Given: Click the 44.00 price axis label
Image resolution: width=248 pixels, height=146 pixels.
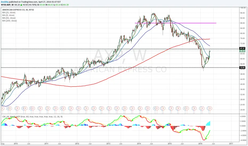Looking at the screenshot, I should pos(242,79).
